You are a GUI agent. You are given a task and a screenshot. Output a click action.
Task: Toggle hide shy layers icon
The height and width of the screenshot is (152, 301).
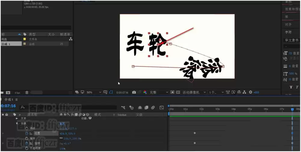(x=140, y=108)
